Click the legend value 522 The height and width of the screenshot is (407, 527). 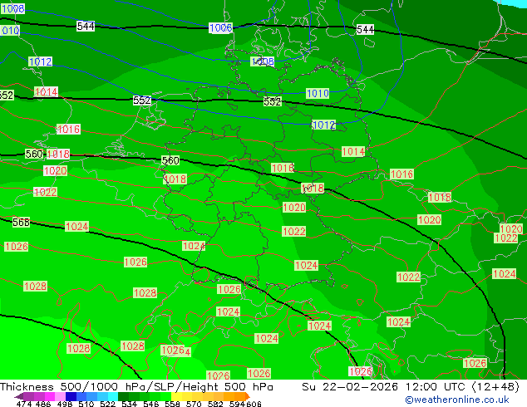click(x=107, y=404)
